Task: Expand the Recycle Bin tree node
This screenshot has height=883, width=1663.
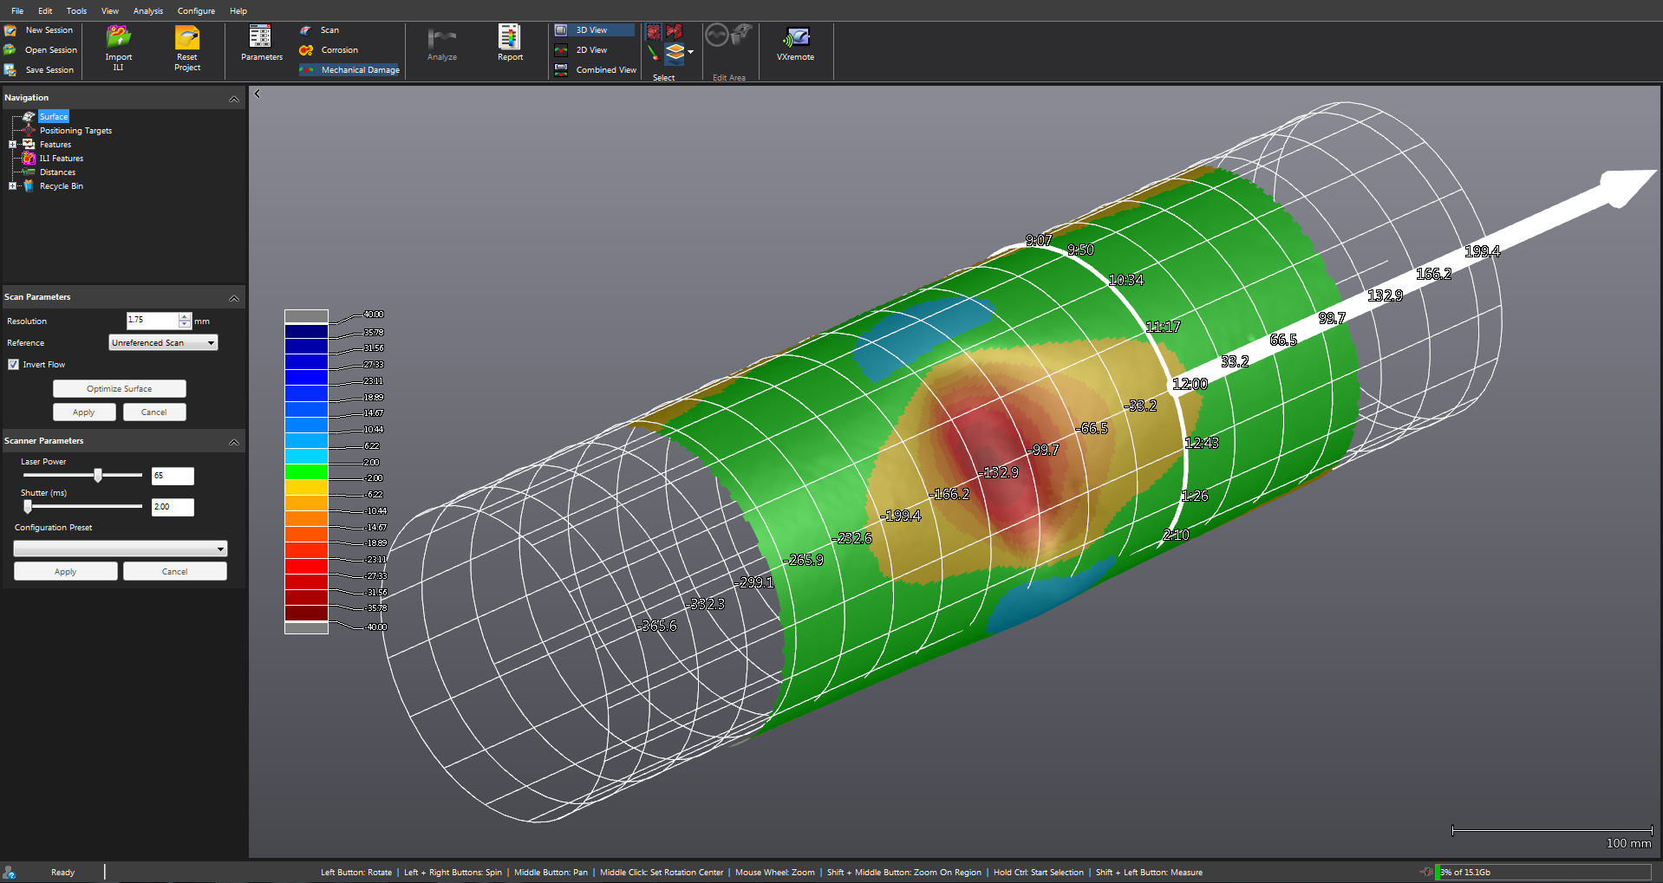Action: 12,186
